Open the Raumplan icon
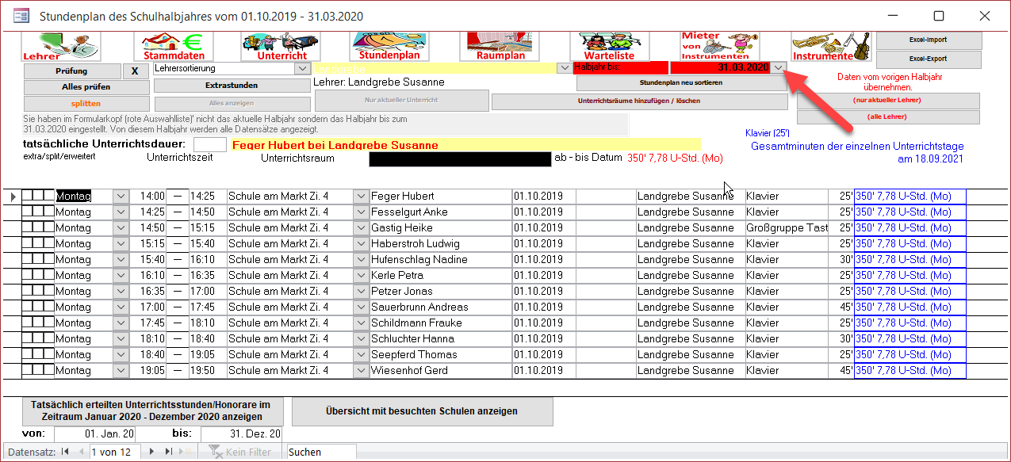This screenshot has width=1011, height=462. pos(500,46)
